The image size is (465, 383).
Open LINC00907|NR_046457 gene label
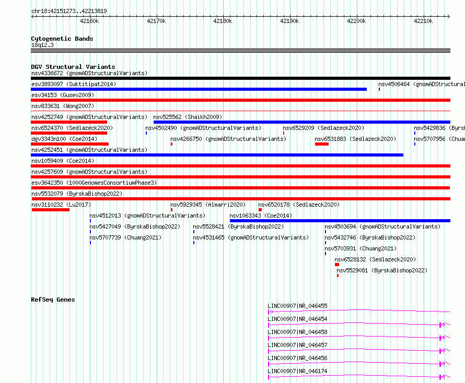[297, 345]
